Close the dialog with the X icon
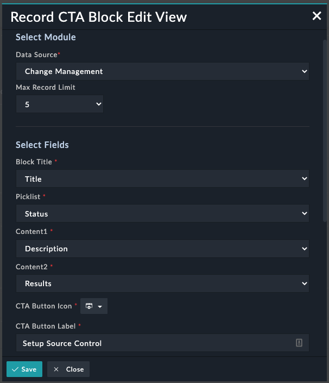Screen dimensions: 329x383 tap(317, 16)
